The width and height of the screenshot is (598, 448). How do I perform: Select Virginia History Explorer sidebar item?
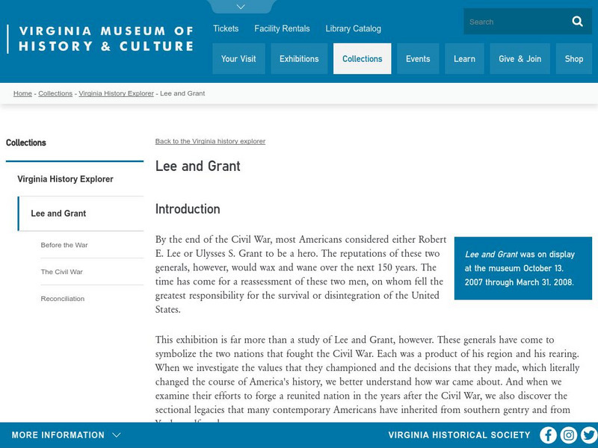(x=66, y=179)
